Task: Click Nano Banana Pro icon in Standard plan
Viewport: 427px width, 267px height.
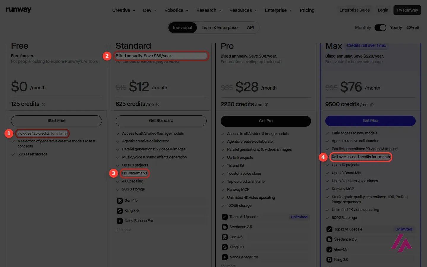Action: click(120, 221)
